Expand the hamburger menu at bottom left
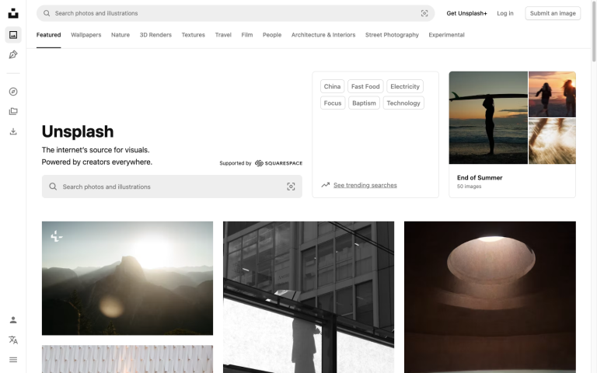 point(13,360)
